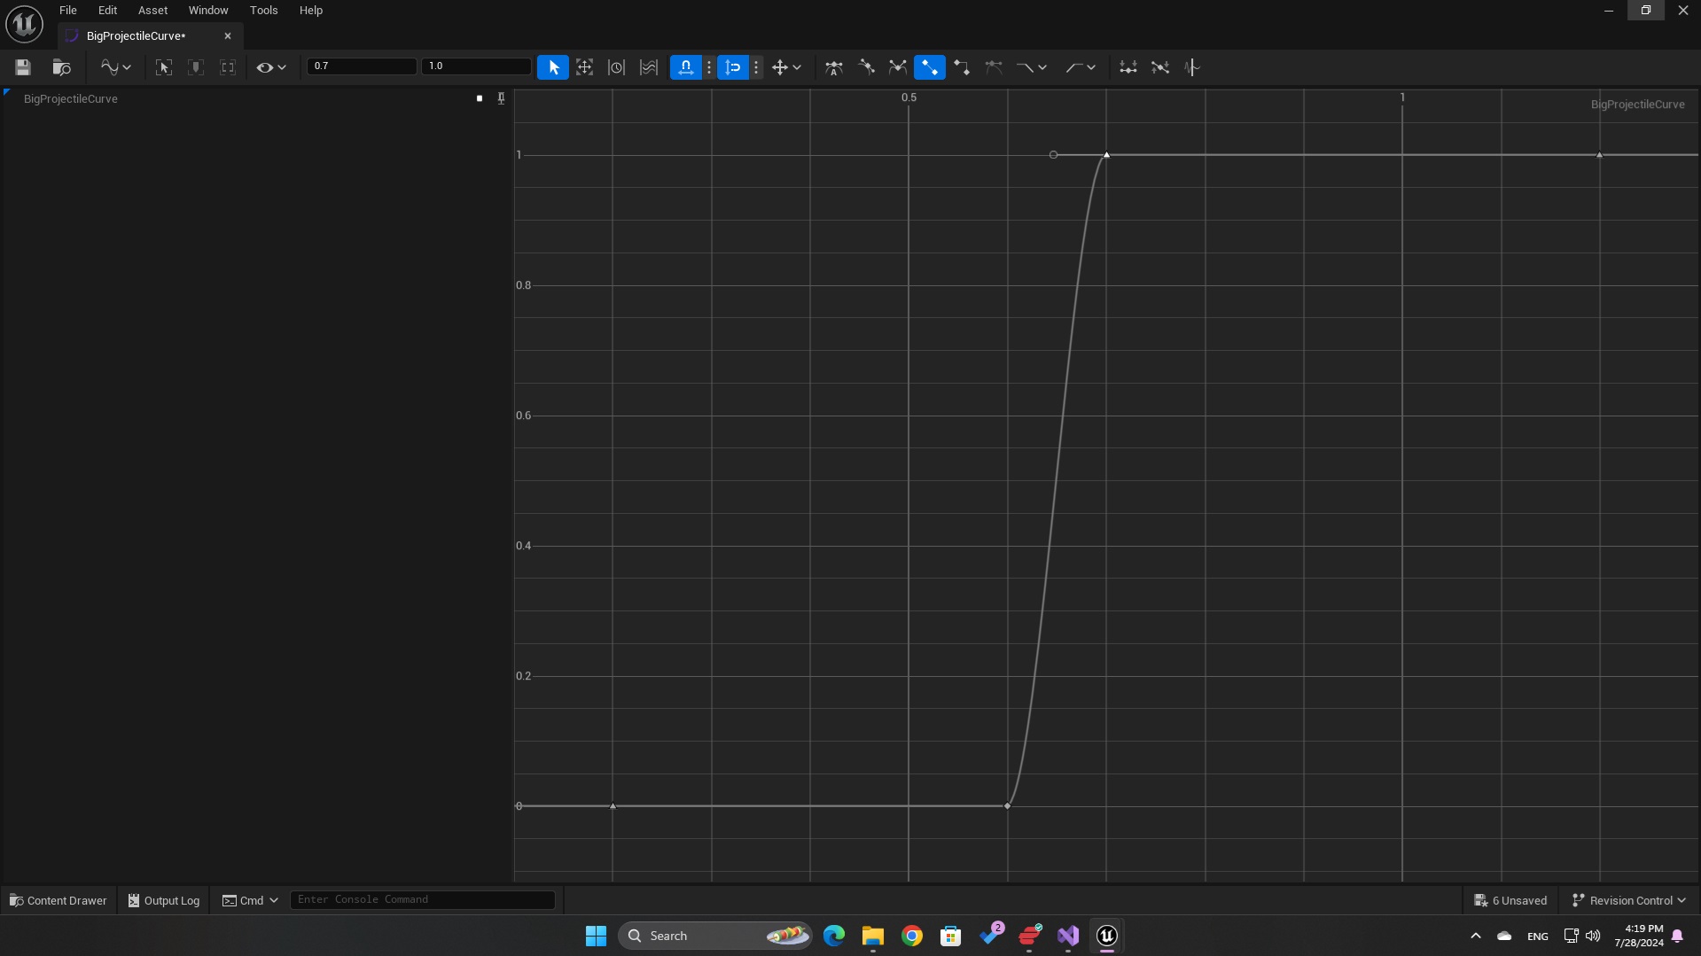Switch to the BigProjectileCurve tab
This screenshot has width=1701, height=956.
(x=137, y=36)
